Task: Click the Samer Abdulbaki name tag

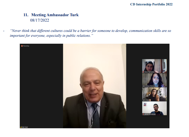Action: [x=150, y=114]
